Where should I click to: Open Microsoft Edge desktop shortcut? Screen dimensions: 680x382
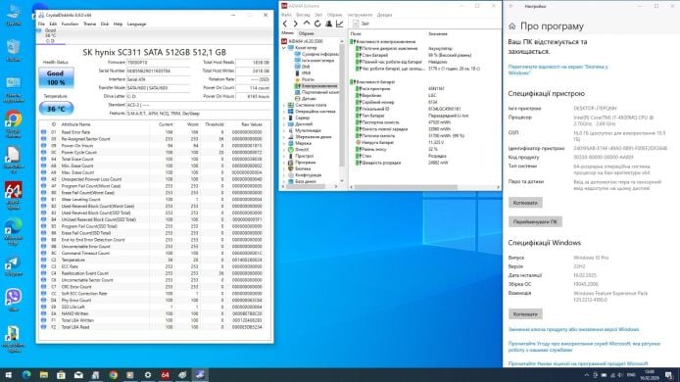coord(13,231)
